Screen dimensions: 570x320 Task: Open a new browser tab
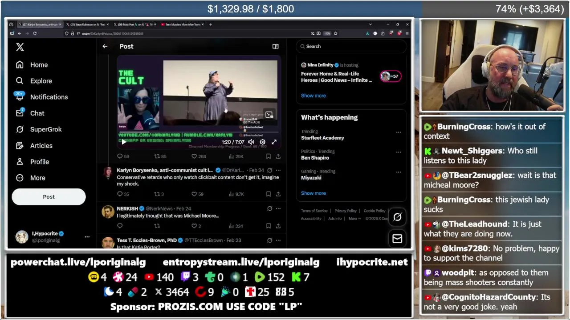[x=211, y=24]
